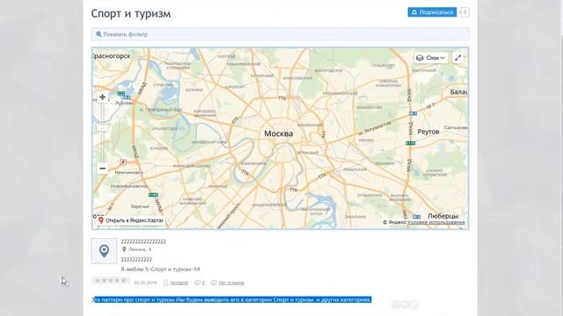Screen dimensions: 563x316
Task: Click subscriber count box showing 0
Action: [465, 12]
